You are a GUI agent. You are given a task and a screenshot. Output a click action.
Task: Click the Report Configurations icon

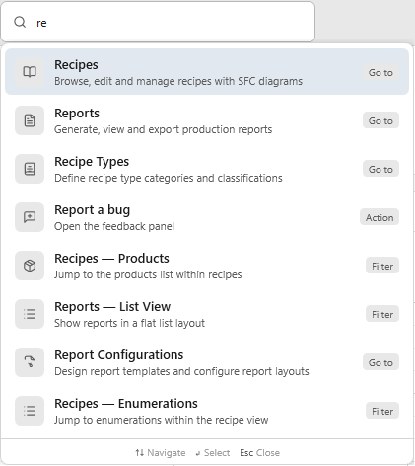point(30,362)
